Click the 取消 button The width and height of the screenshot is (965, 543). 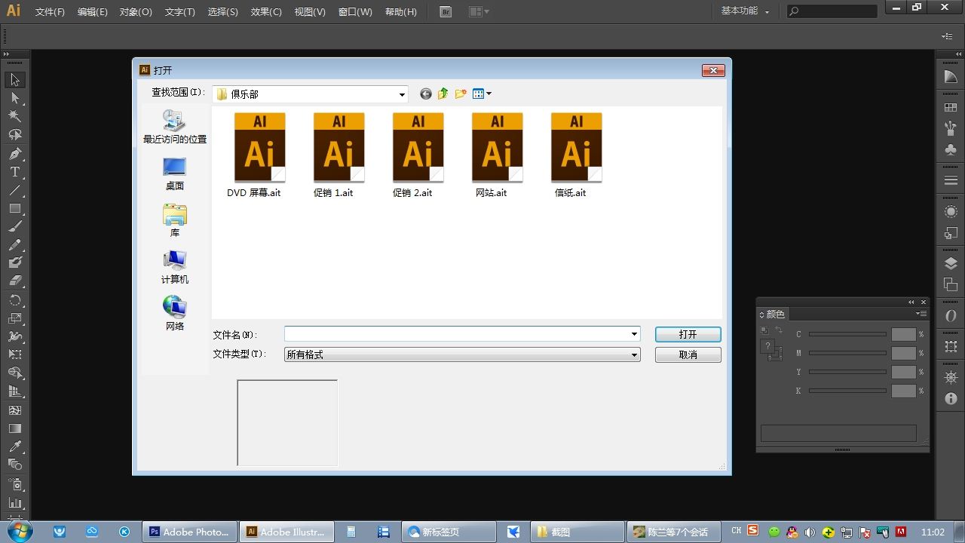[x=688, y=354]
